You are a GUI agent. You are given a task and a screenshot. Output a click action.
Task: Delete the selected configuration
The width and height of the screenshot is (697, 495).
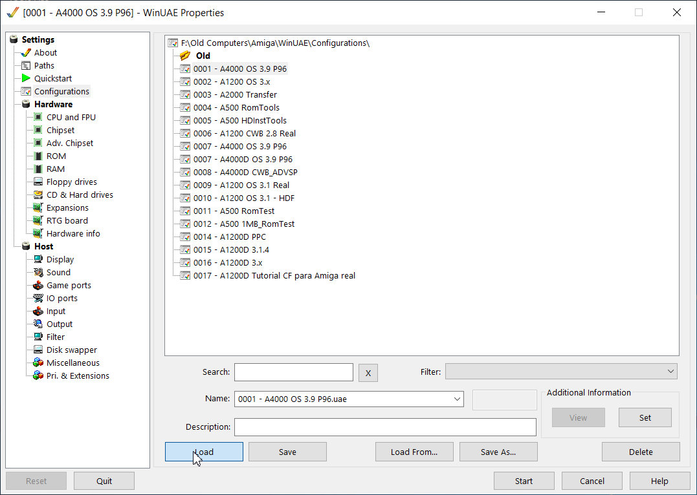coord(641,452)
